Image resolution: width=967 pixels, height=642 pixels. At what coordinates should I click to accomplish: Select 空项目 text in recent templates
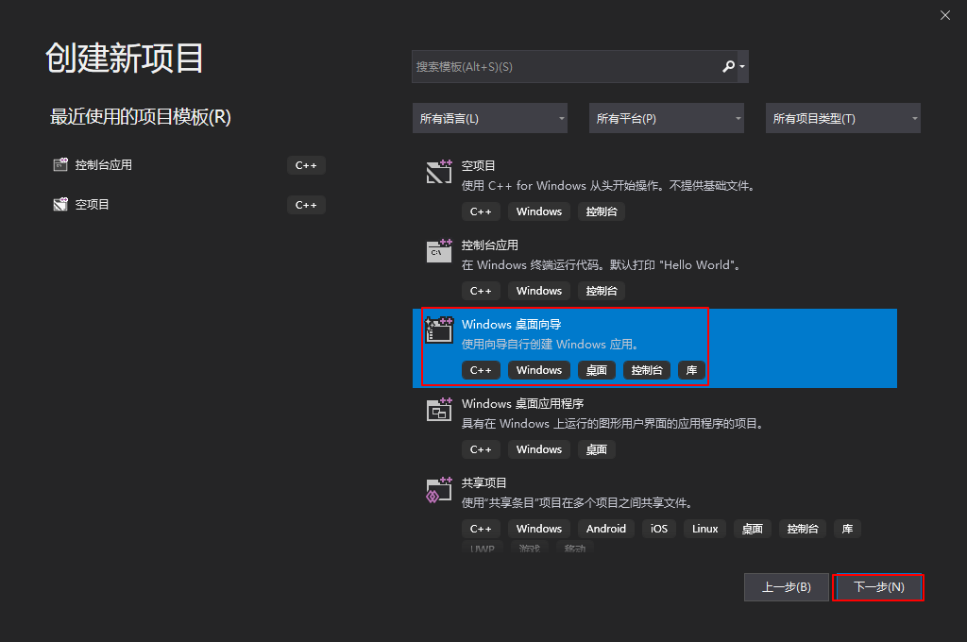(92, 204)
